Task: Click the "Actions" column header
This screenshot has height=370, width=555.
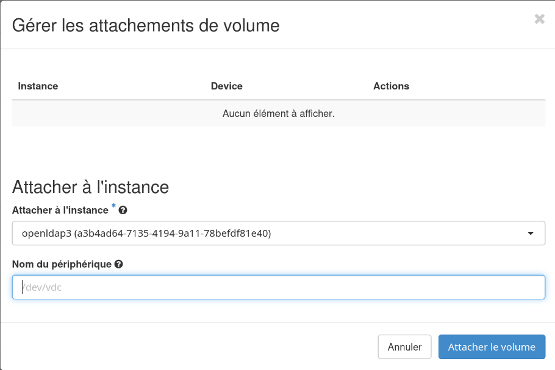Action: (x=390, y=86)
